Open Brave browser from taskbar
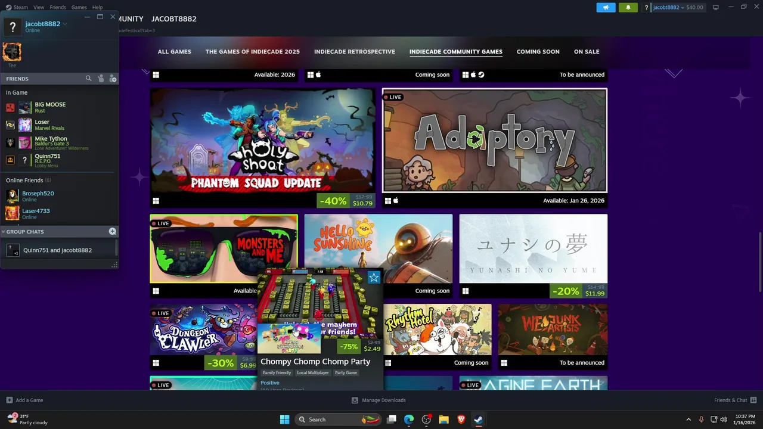Screen dimensions: 763x429 461,419
